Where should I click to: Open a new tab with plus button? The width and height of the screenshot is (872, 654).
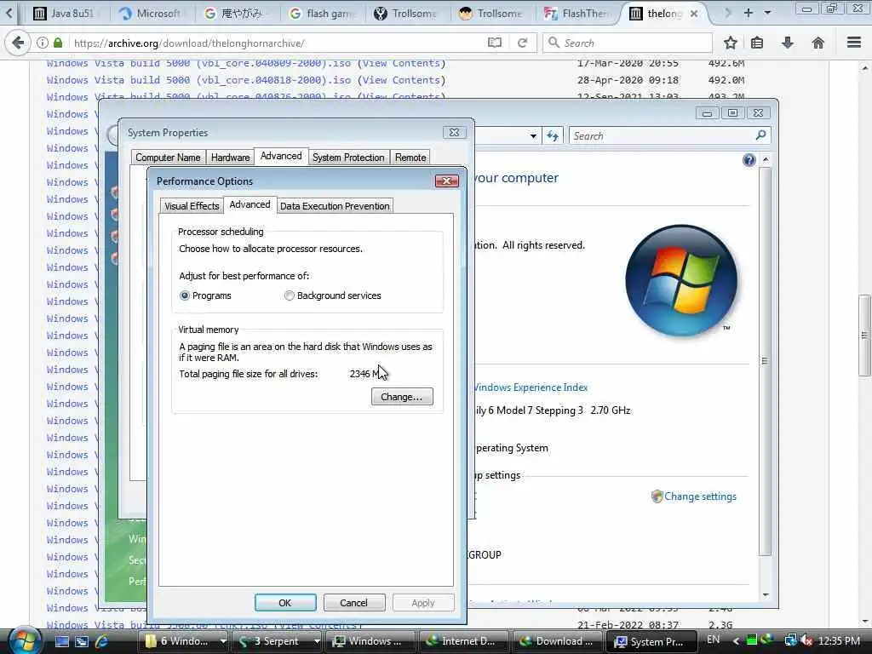click(x=749, y=13)
